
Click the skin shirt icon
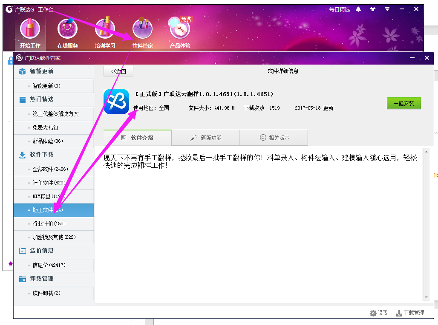coord(373,9)
